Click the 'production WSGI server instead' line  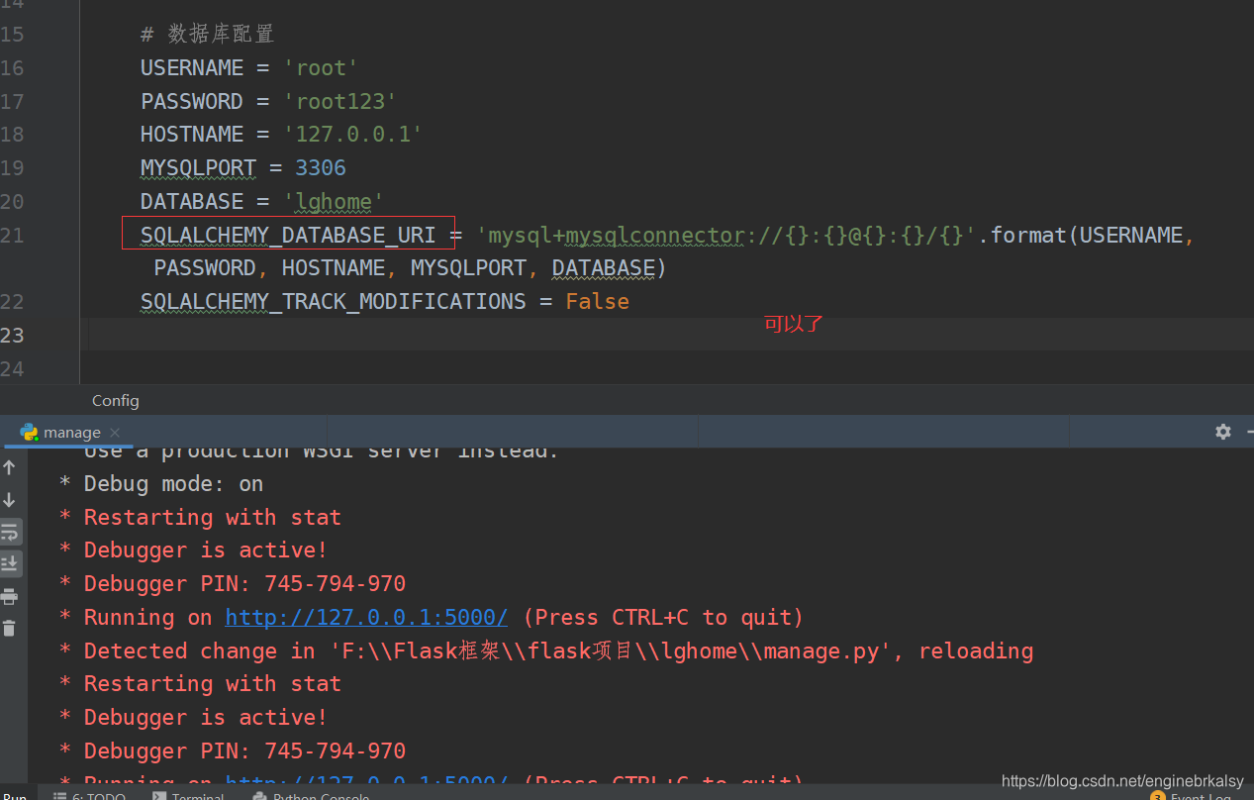[322, 450]
